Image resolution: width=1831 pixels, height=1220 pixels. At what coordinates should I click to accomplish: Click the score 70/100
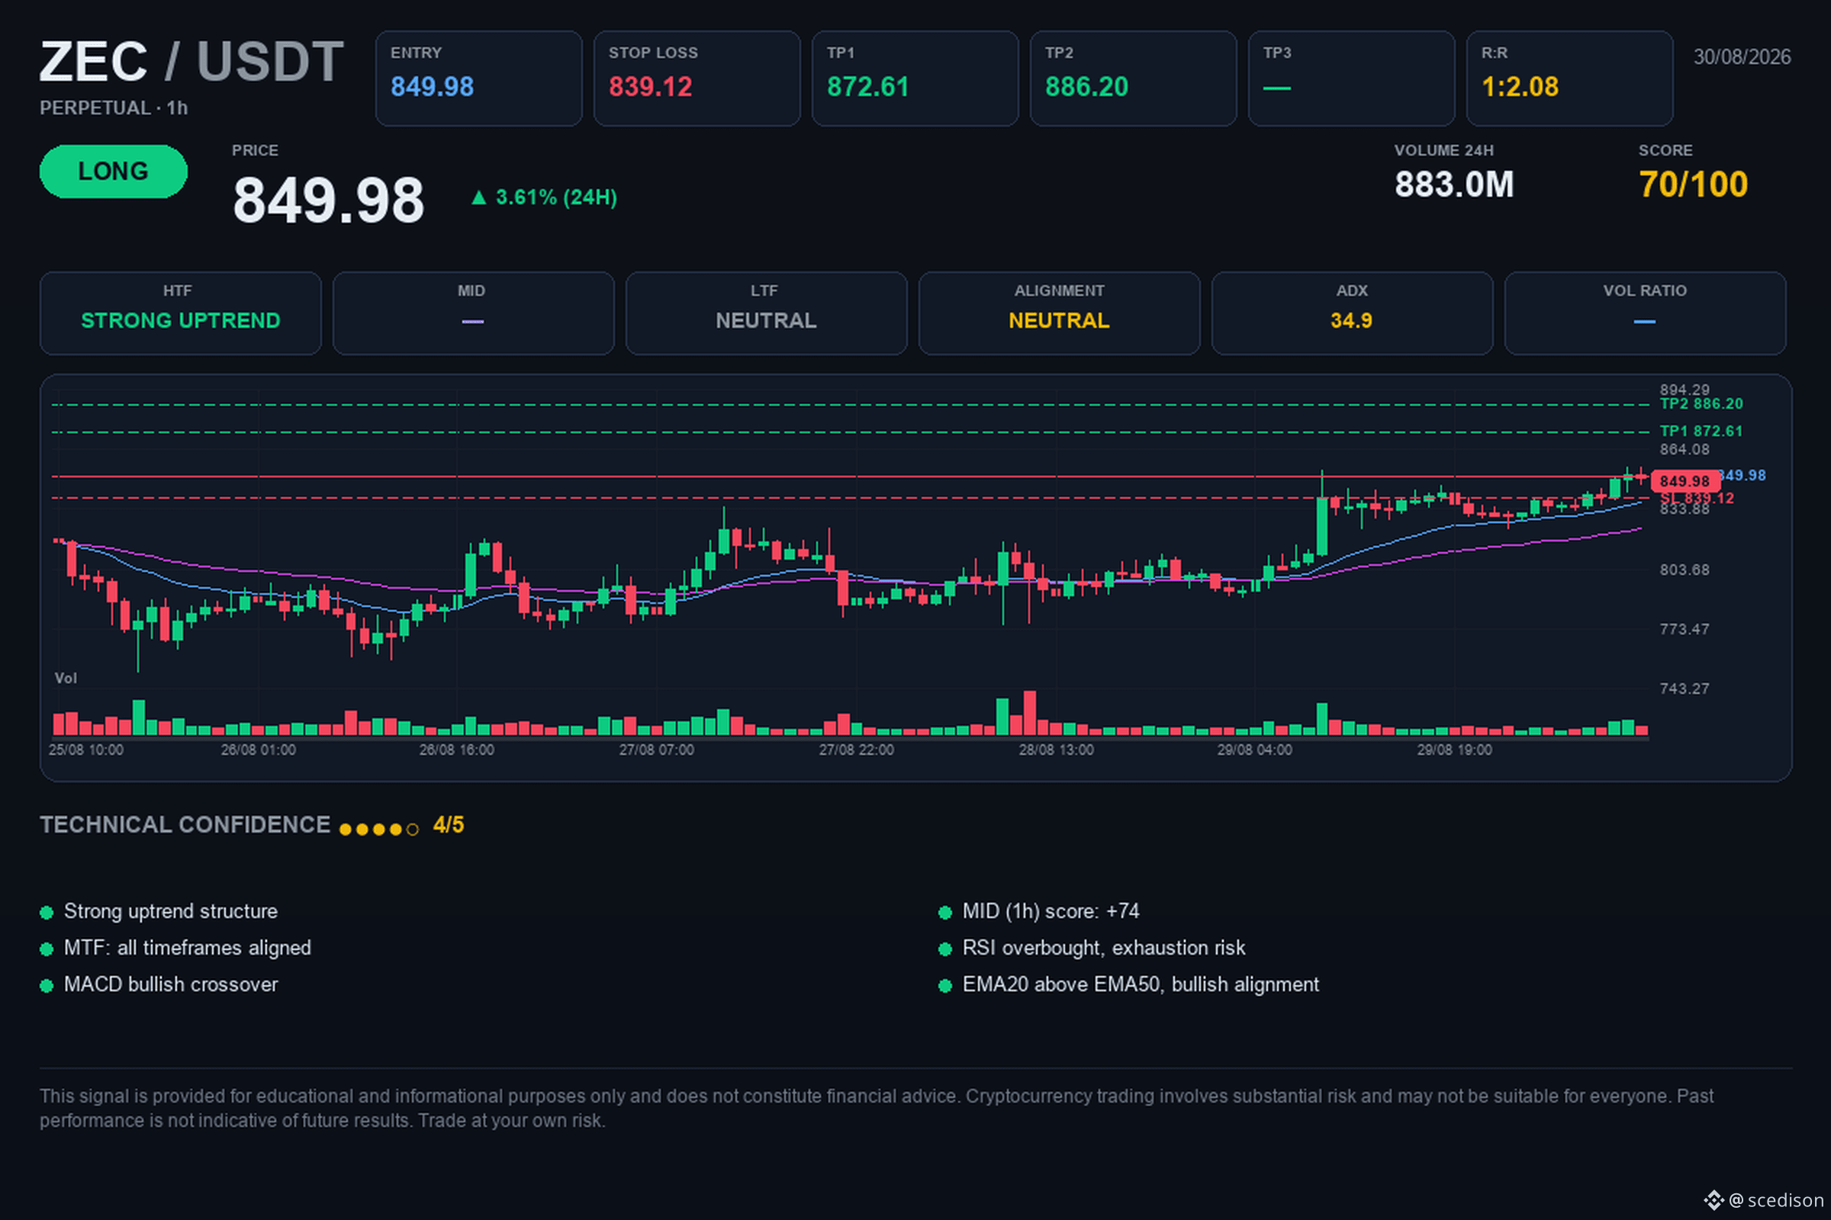pyautogui.click(x=1693, y=185)
